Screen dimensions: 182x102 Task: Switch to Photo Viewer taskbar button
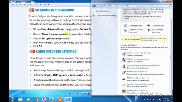(52, 99)
